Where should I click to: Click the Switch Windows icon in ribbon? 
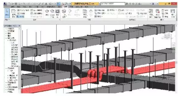(x=151, y=13)
